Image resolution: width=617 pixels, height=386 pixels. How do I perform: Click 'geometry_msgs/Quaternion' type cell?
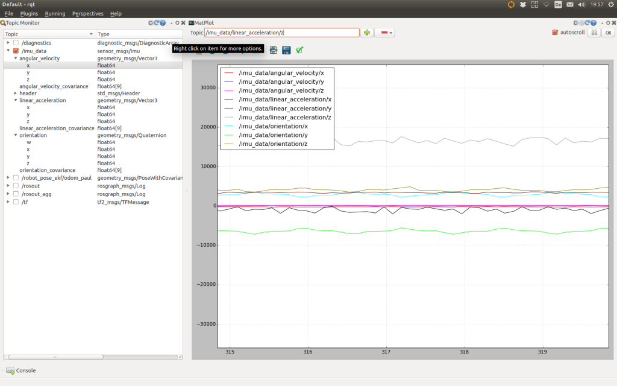point(132,135)
